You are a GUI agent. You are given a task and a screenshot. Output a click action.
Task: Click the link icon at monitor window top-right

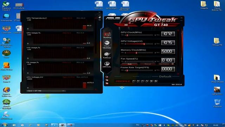pyautogui.click(x=99, y=17)
